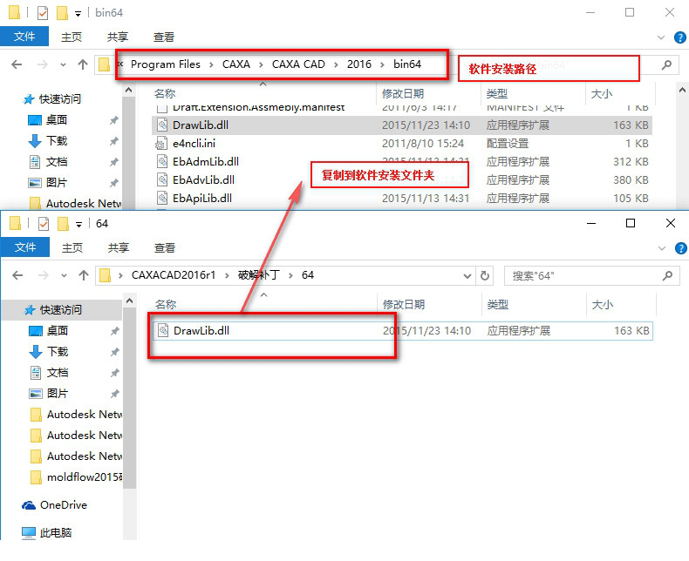Sort by 类型 column in bin64 window

tap(497, 93)
